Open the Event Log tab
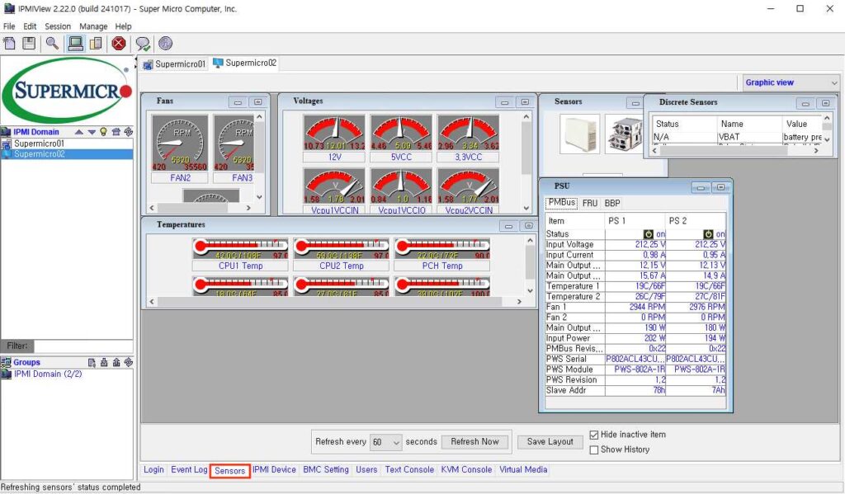The width and height of the screenshot is (845, 494). 189,470
